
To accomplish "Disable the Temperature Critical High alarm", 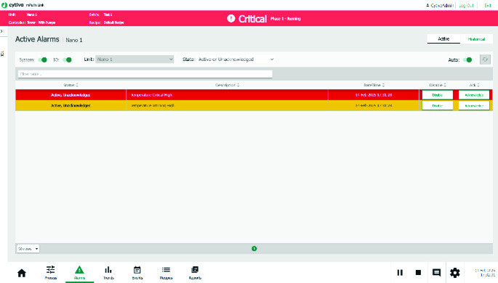I will click(438, 95).
